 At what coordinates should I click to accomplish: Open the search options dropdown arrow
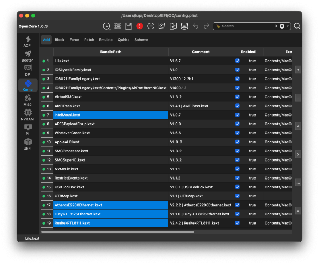click(x=288, y=26)
